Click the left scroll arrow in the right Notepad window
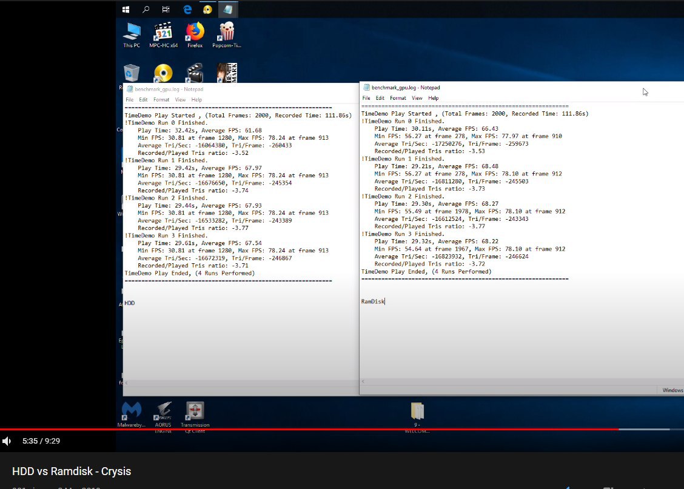 [x=363, y=381]
